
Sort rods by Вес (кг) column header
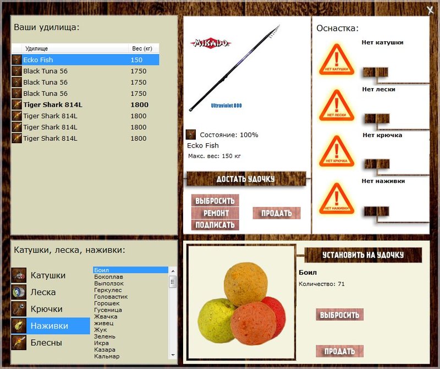(x=144, y=48)
